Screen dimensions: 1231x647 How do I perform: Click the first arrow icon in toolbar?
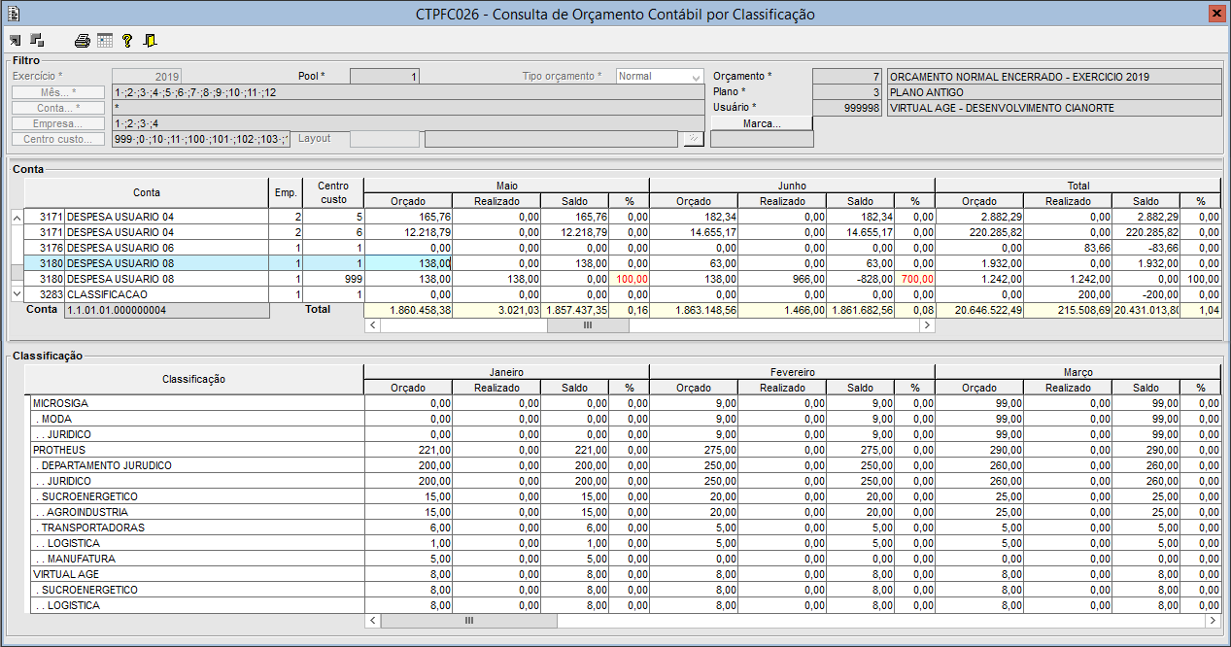click(x=15, y=40)
